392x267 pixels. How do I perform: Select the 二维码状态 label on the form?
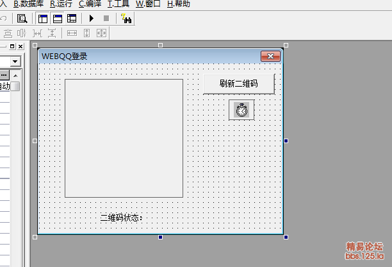coord(122,218)
